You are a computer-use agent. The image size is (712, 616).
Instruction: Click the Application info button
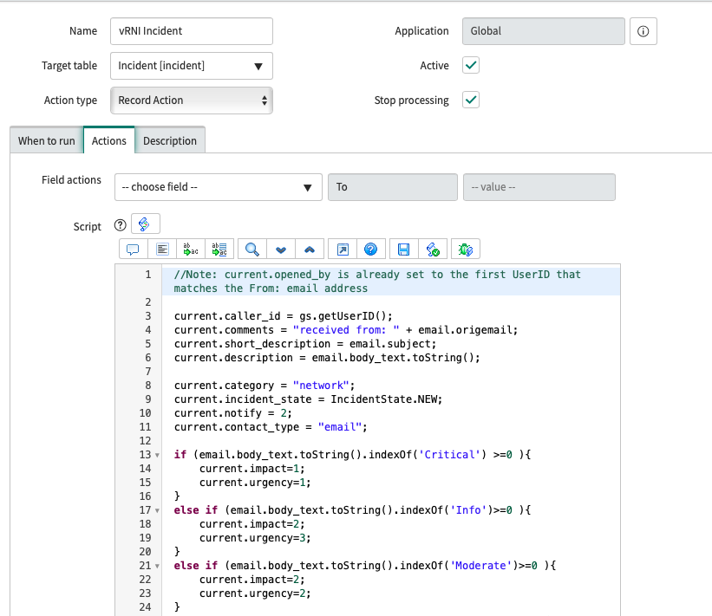coord(643,31)
